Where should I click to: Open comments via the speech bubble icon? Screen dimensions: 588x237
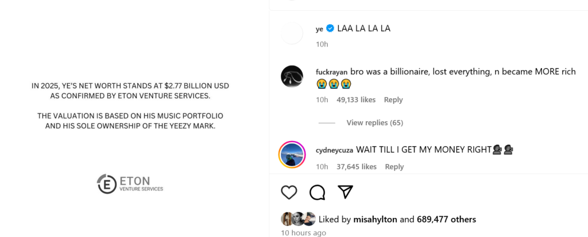317,192
